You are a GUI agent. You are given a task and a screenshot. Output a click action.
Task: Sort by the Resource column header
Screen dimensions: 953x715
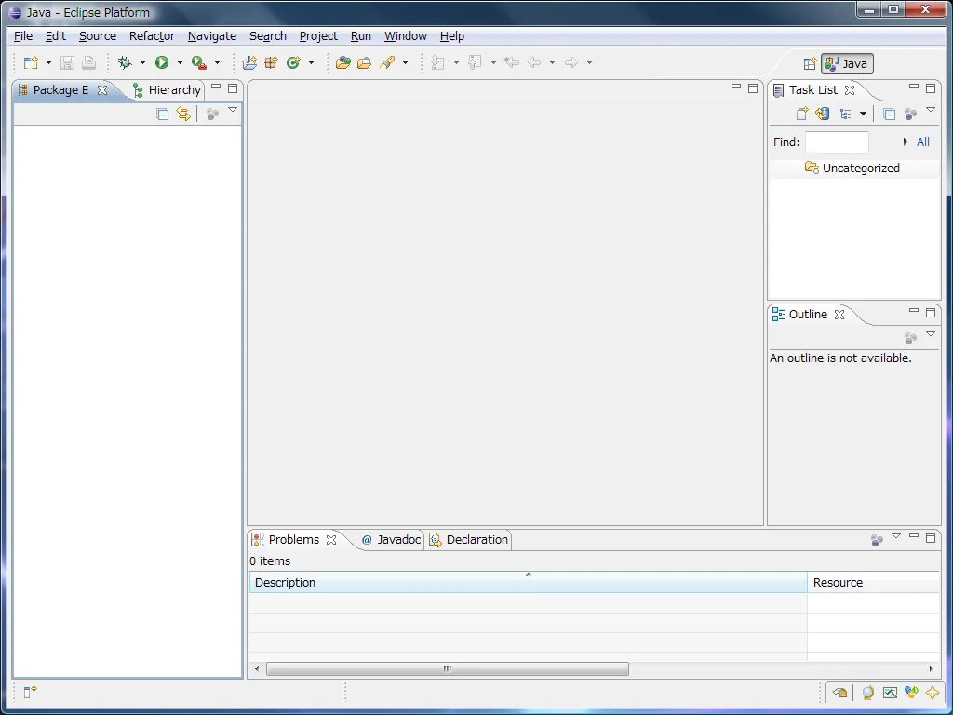(x=874, y=583)
